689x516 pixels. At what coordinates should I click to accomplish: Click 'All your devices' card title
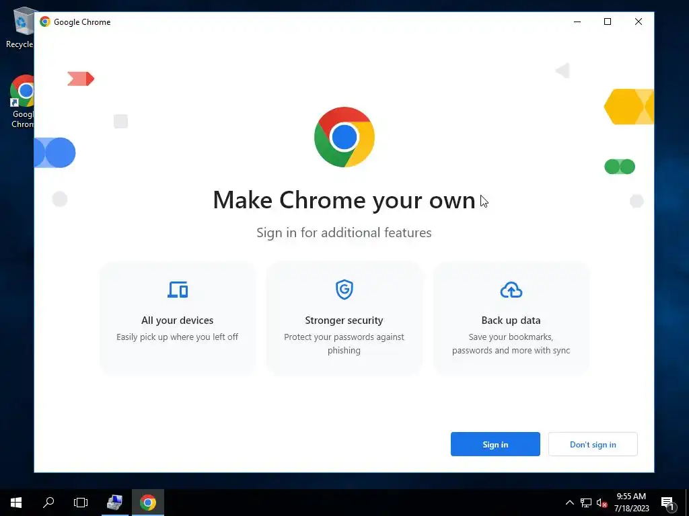point(178,320)
